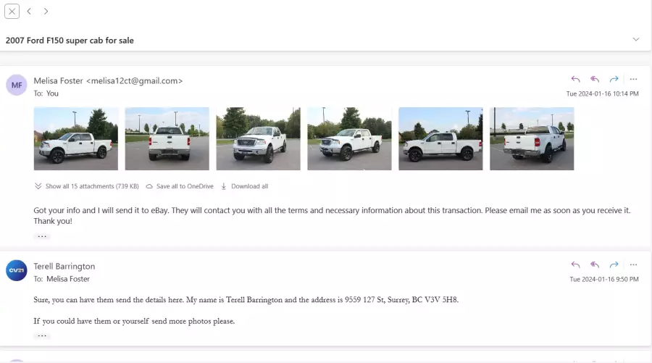The image size is (652, 363).
Task: Go to next email with right arrow
Action: [46, 11]
